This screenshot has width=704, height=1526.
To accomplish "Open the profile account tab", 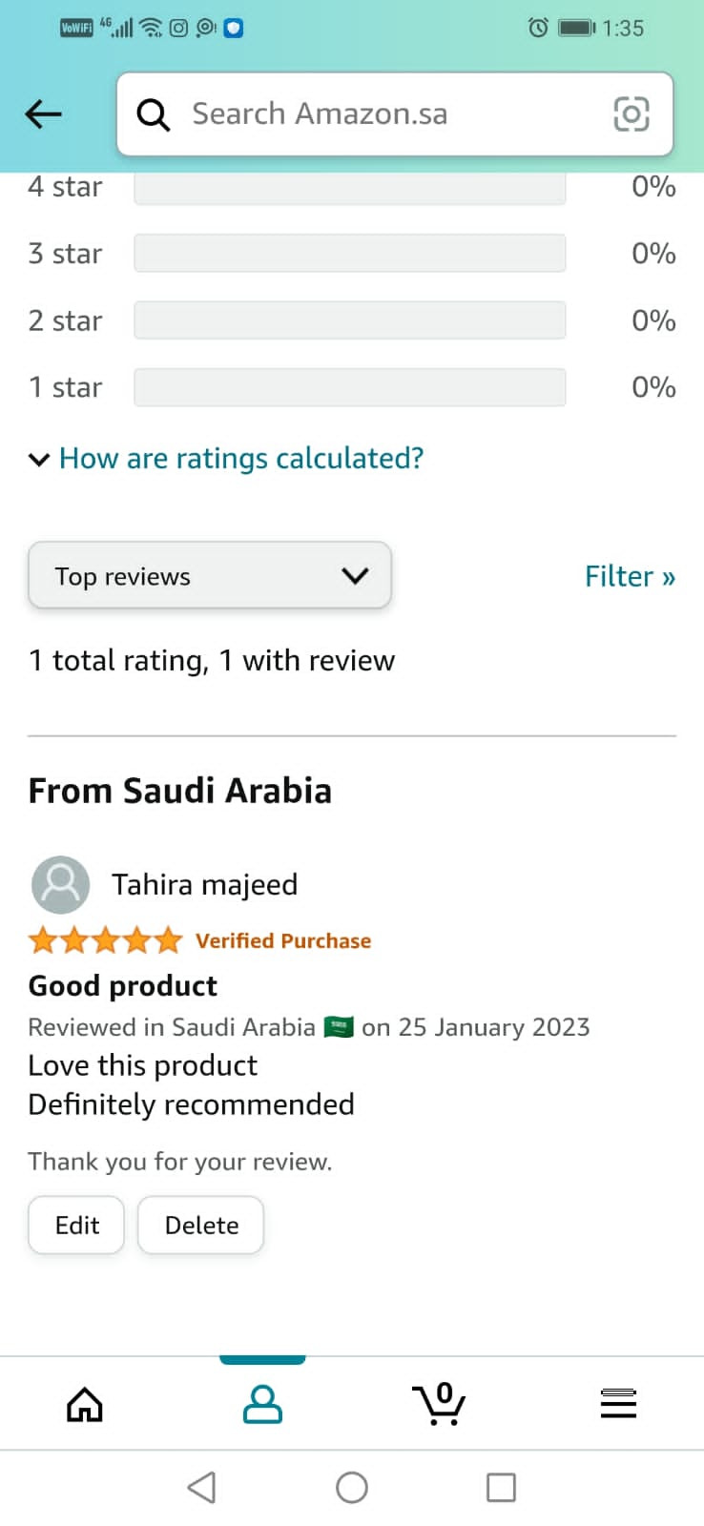I will coord(262,1404).
